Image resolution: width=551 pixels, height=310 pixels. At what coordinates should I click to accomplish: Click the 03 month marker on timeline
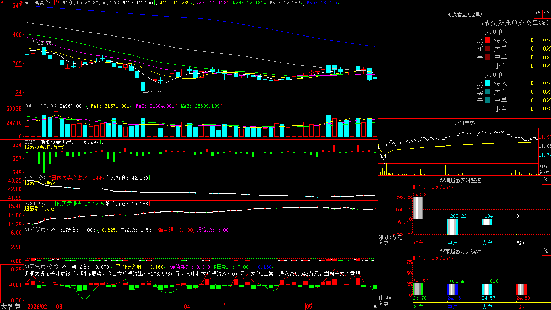coord(59,307)
